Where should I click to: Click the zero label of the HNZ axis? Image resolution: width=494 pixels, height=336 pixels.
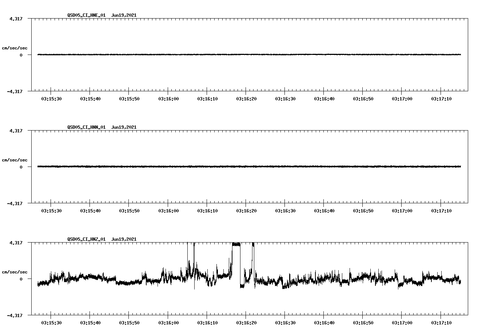[x=21, y=279]
